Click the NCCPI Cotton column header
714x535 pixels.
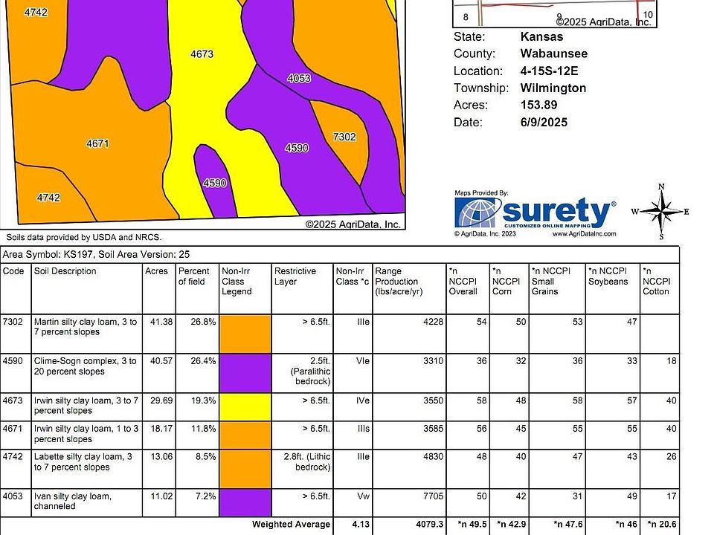click(x=657, y=281)
